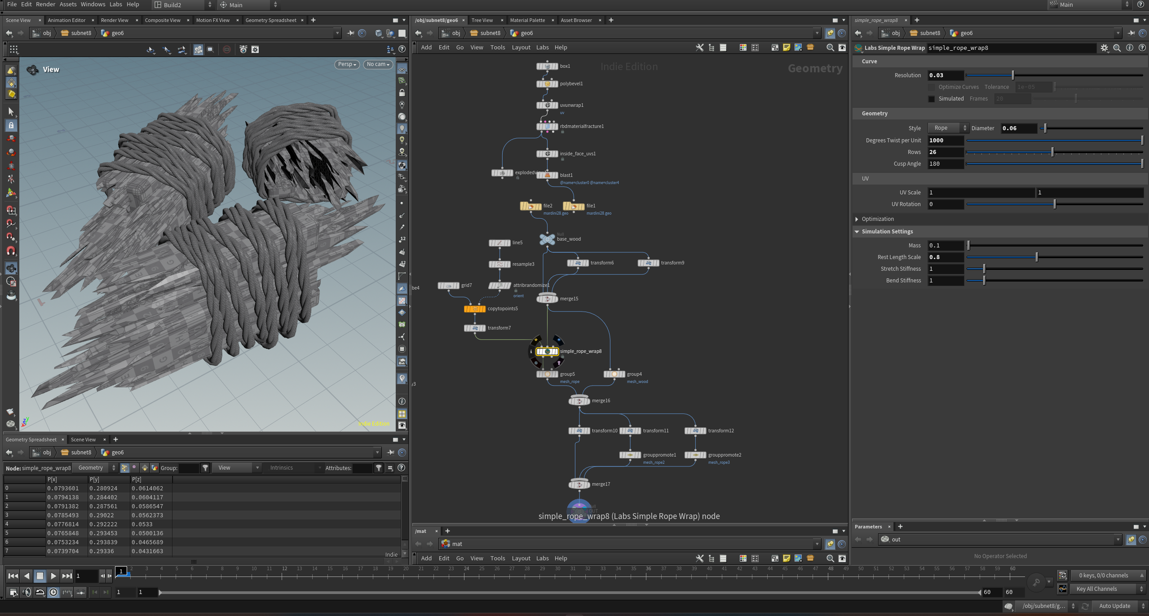Search parameters with magnifier icon

point(1117,48)
